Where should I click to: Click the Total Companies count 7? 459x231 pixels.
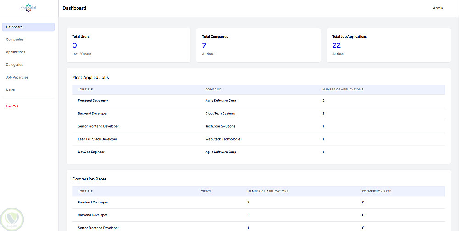[x=204, y=45]
